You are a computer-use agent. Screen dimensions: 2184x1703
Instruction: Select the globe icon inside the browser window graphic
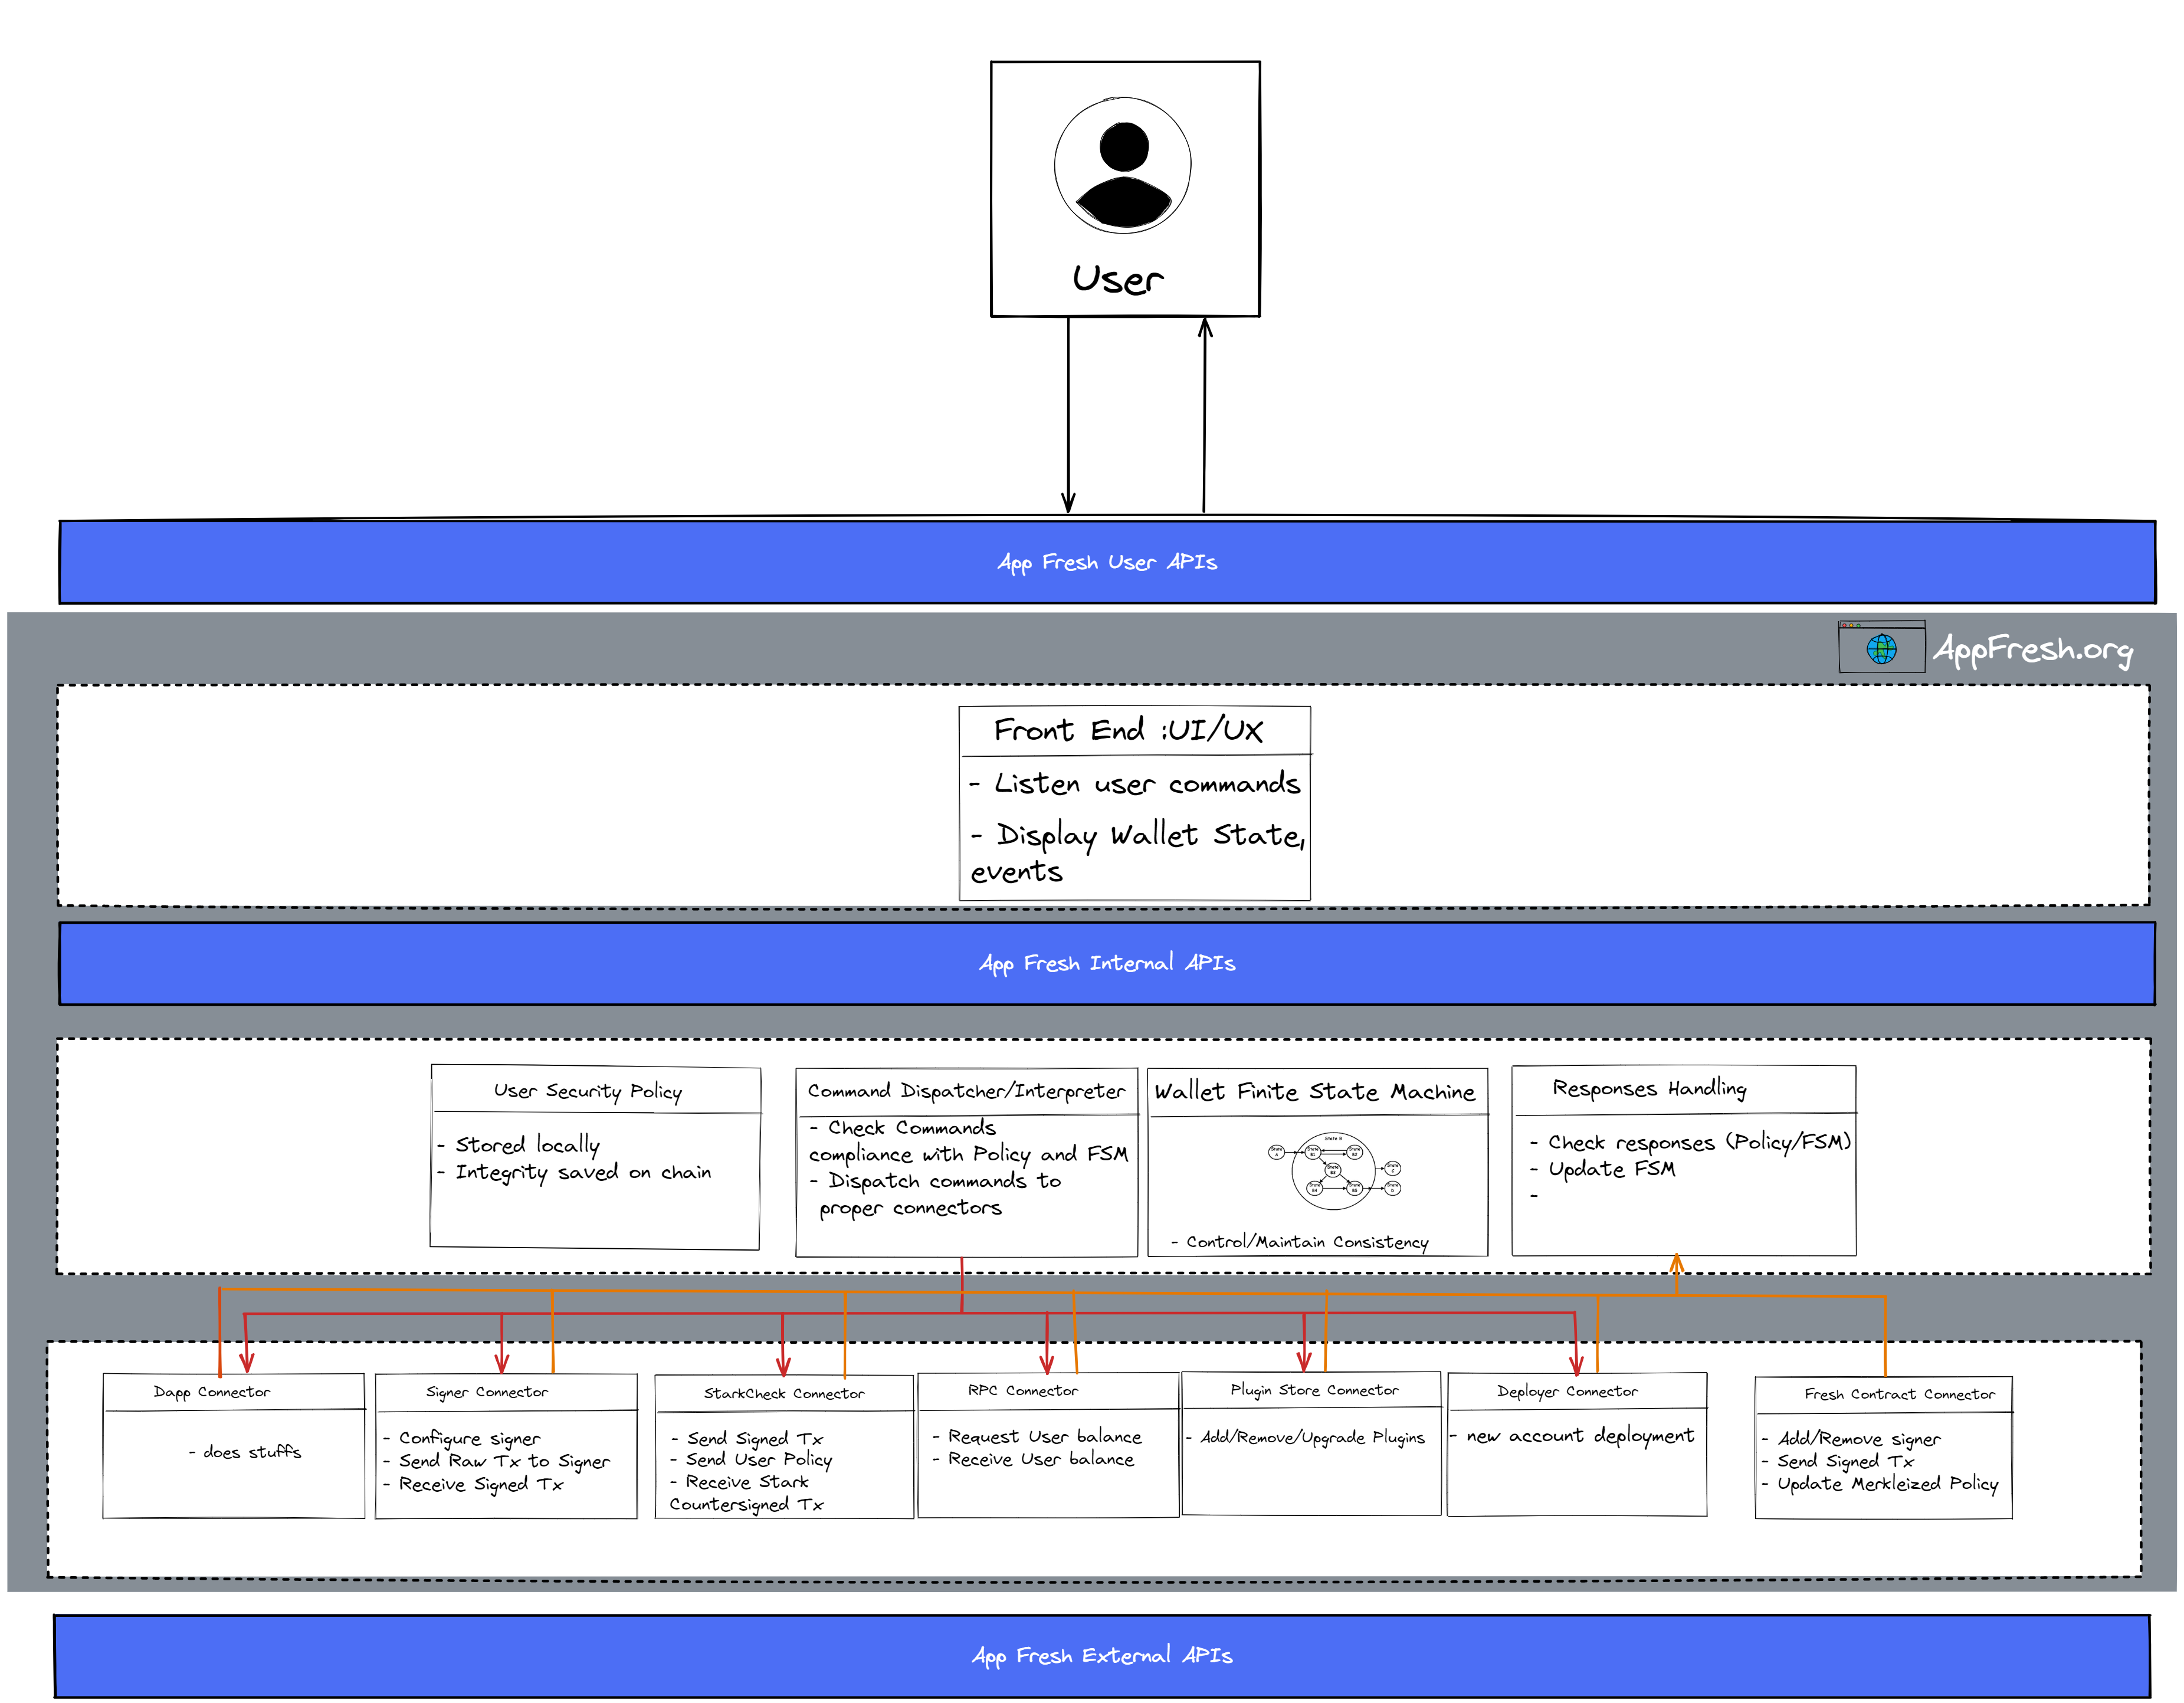click(1882, 649)
